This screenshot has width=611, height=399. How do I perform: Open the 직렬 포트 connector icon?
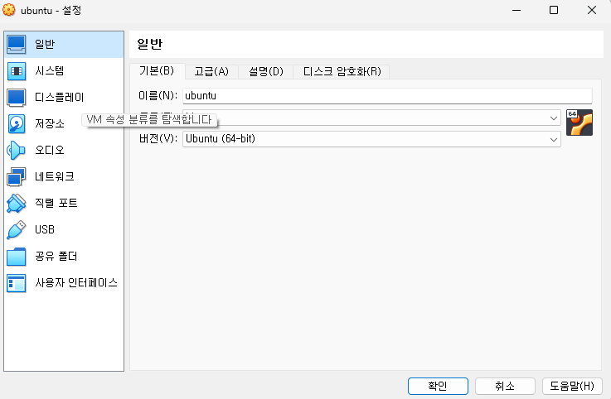(17, 204)
